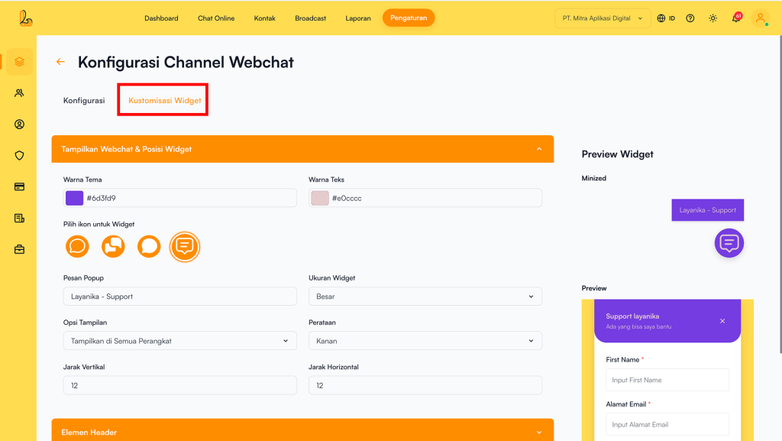This screenshot has width=782, height=441.
Task: Click the back arrow beside Konfigurasi Channel Webchat
Action: [60, 62]
